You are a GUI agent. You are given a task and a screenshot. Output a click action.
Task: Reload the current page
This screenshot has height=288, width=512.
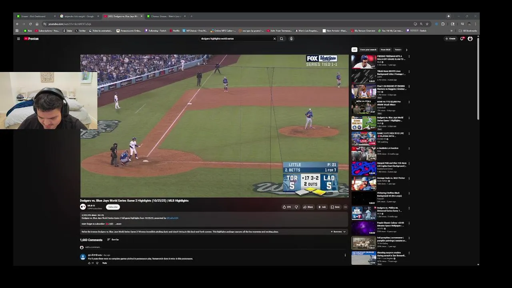(x=30, y=24)
